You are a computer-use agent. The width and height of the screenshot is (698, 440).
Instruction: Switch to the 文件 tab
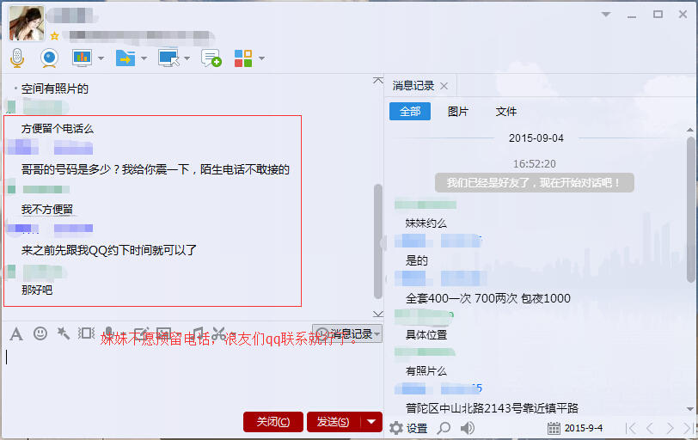(506, 112)
